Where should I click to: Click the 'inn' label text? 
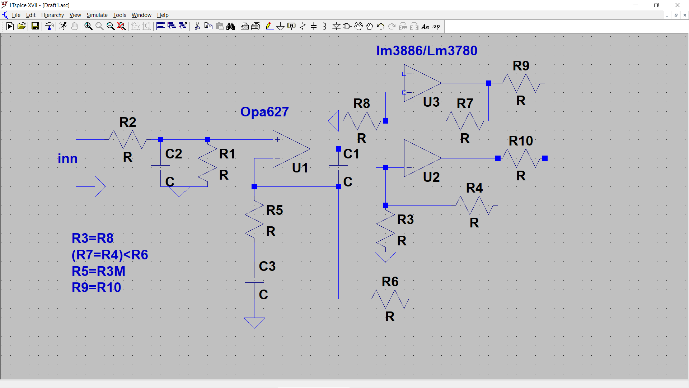[x=67, y=158]
